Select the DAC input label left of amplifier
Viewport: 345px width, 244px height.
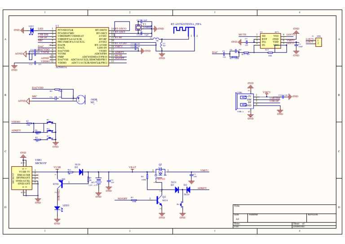[215, 53]
